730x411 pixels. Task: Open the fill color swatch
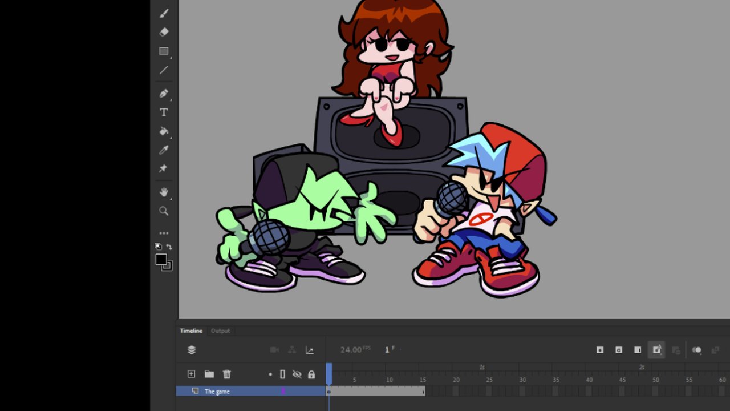[x=161, y=259]
